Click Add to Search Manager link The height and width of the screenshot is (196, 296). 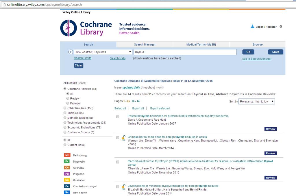(x=257, y=59)
